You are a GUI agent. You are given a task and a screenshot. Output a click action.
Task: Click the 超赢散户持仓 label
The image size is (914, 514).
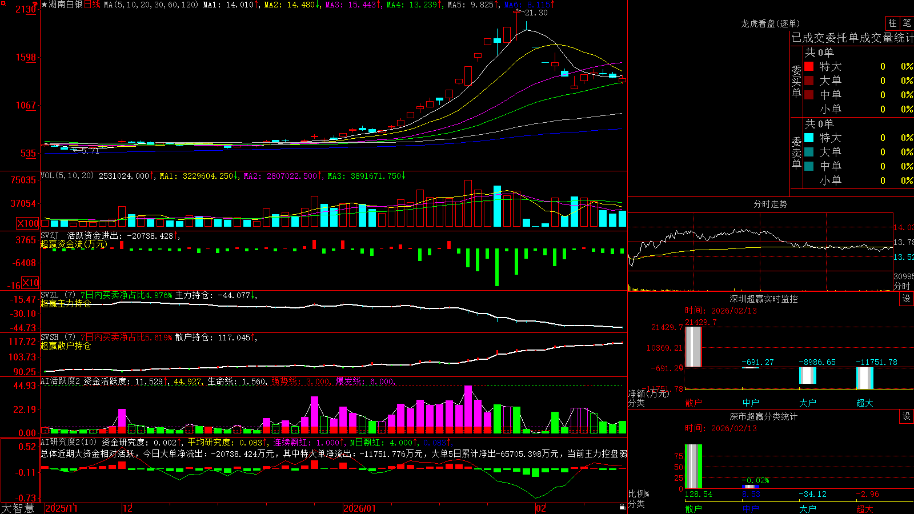(x=66, y=346)
